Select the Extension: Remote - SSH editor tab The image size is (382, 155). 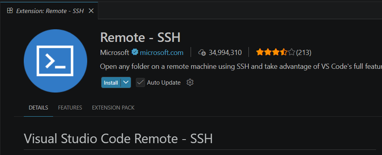coord(49,11)
